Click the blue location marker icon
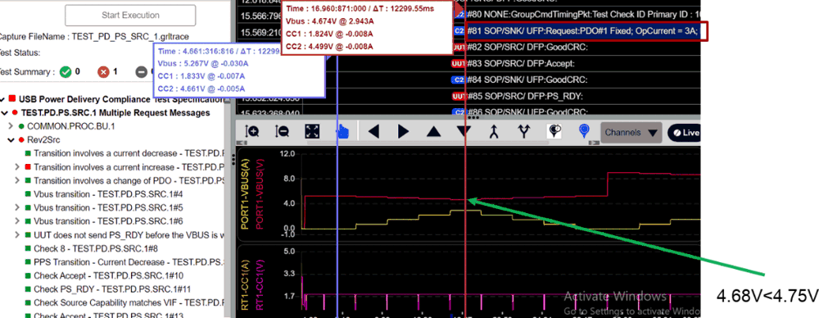The image size is (819, 318). [x=584, y=132]
